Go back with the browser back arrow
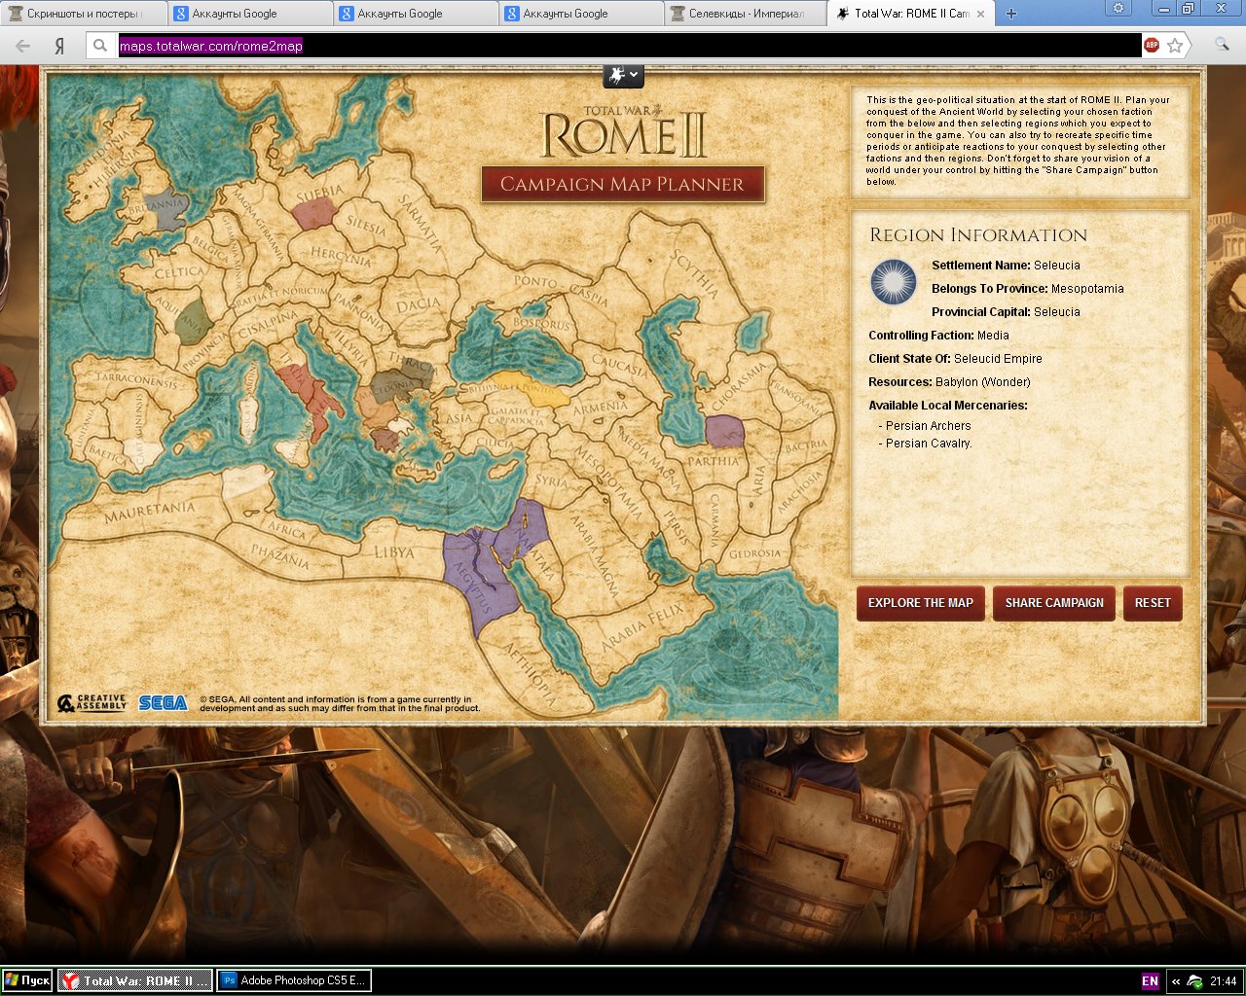 pos(23,46)
